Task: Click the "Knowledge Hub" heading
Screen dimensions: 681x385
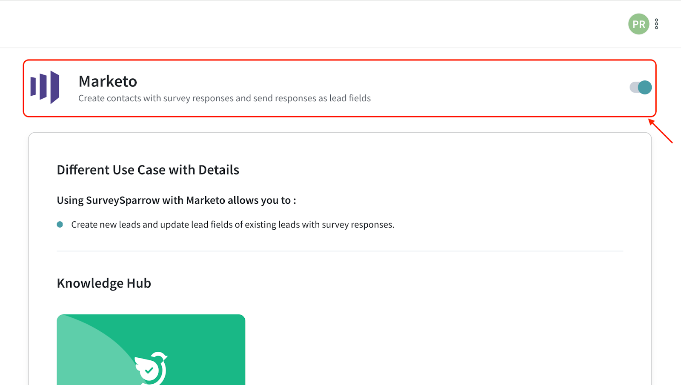Action: [x=104, y=283]
